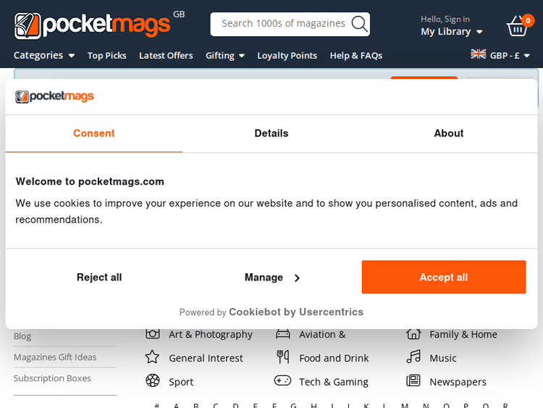Expand the My Library menu
Viewport: 543px width, 408px height.
click(452, 32)
